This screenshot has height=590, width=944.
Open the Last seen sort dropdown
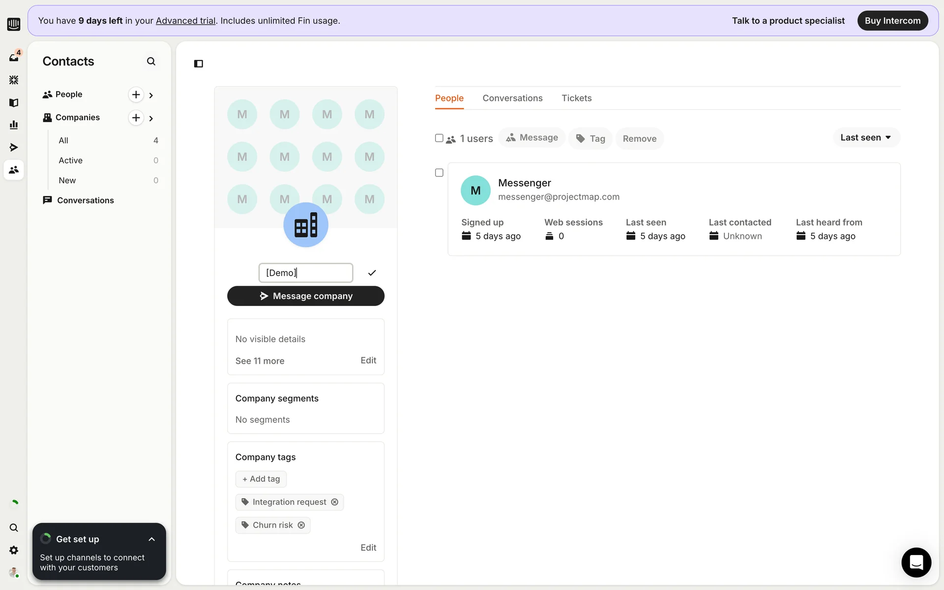click(x=866, y=138)
